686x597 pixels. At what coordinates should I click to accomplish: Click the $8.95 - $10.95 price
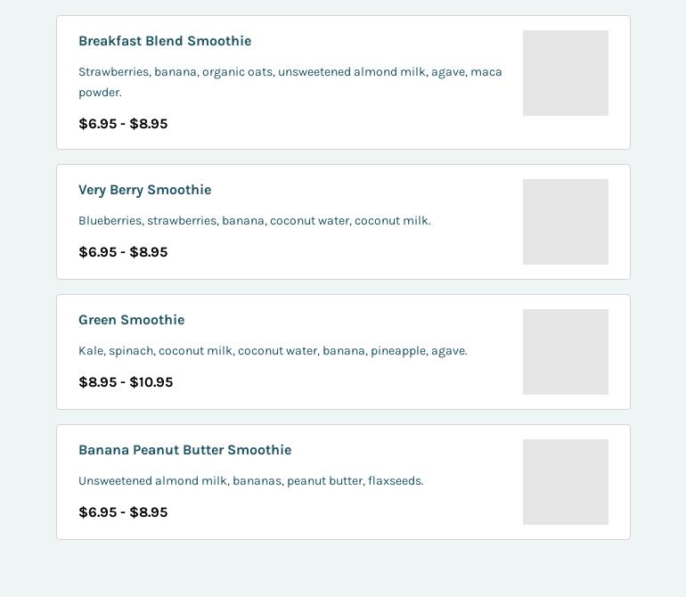pos(126,382)
